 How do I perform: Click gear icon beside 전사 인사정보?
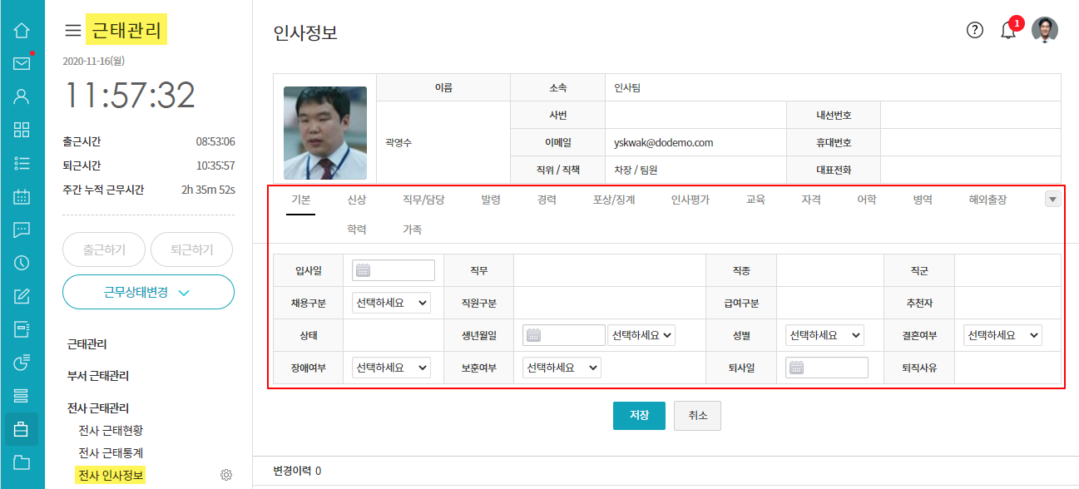(x=225, y=476)
